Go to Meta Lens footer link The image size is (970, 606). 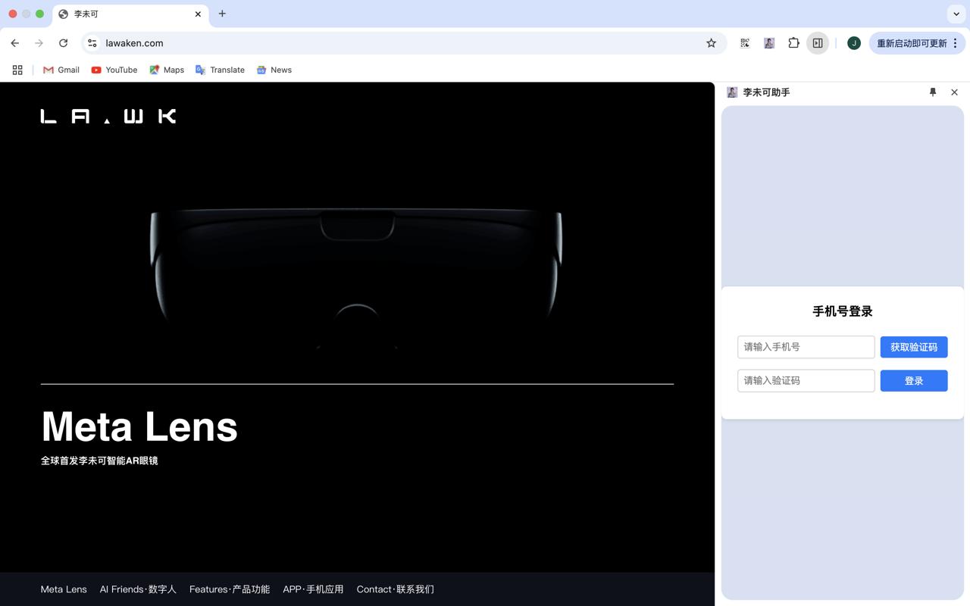[x=64, y=589]
